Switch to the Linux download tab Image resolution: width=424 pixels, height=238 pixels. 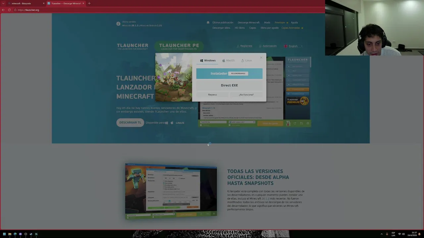(246, 60)
